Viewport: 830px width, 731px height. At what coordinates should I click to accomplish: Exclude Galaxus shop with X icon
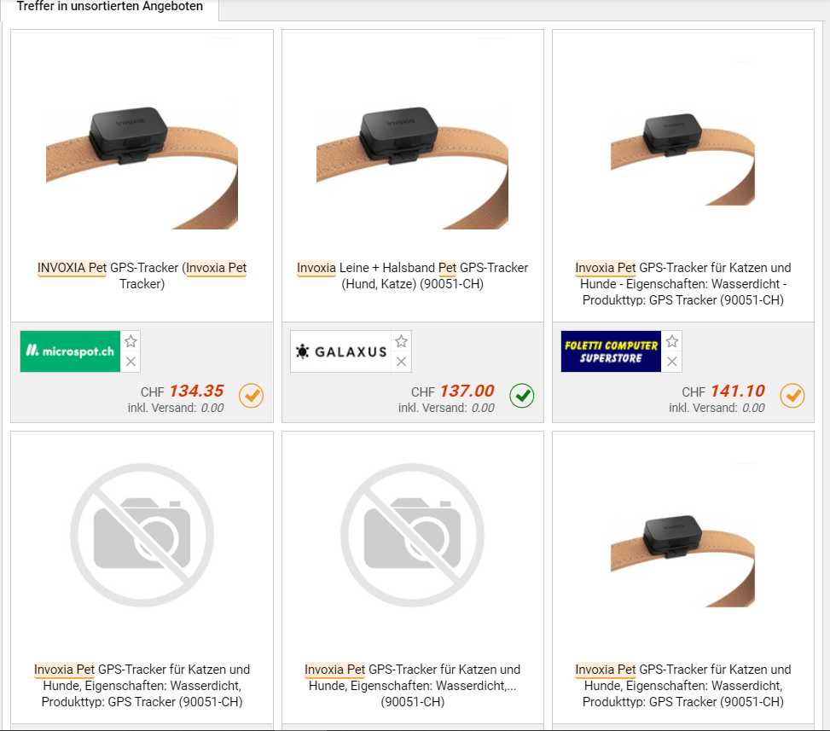coord(401,362)
